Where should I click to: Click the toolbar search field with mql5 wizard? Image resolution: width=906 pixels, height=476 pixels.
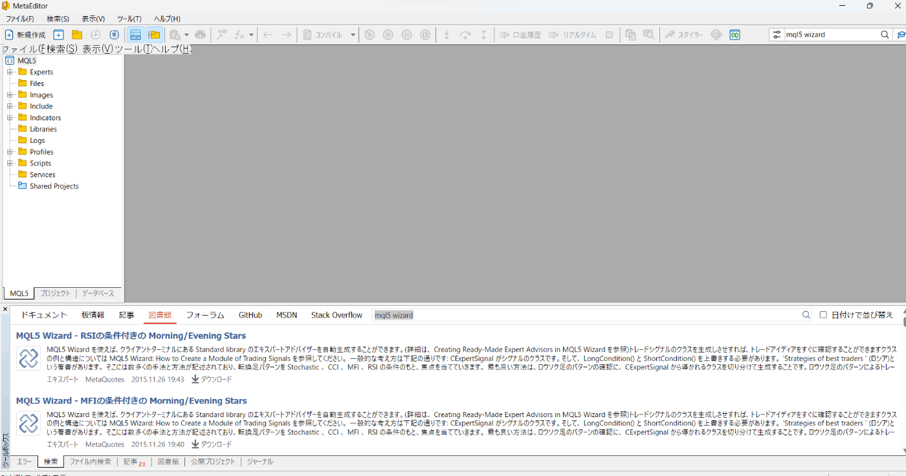832,35
